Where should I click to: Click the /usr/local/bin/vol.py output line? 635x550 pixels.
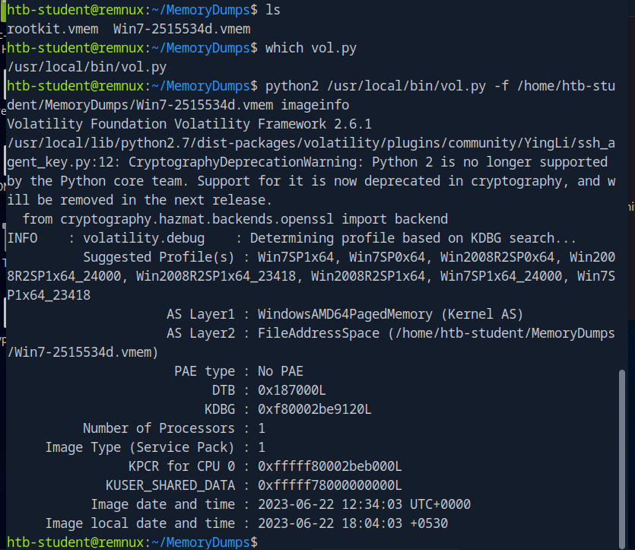coord(87,67)
